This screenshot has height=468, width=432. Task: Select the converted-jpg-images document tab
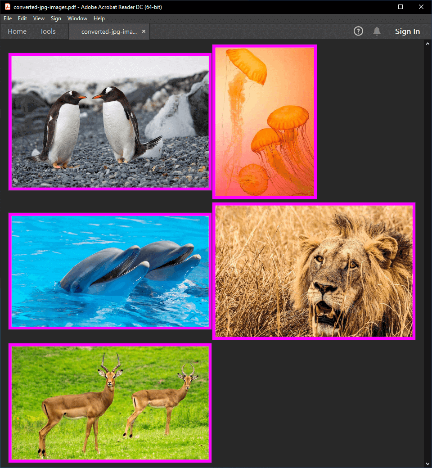pyautogui.click(x=108, y=31)
